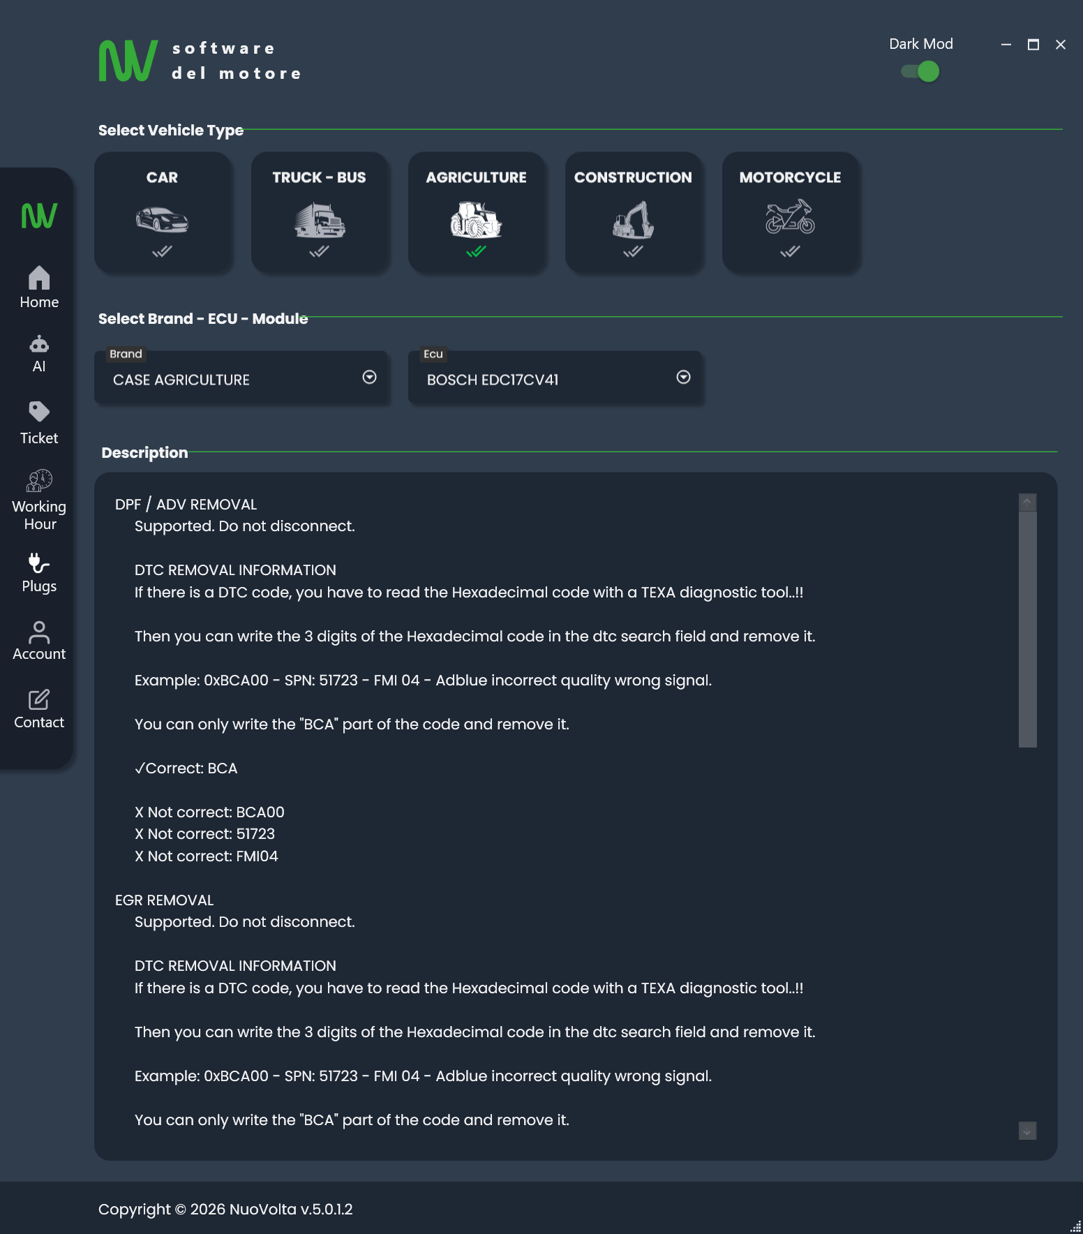
Task: Click the motorcycle icon
Action: coord(790,217)
